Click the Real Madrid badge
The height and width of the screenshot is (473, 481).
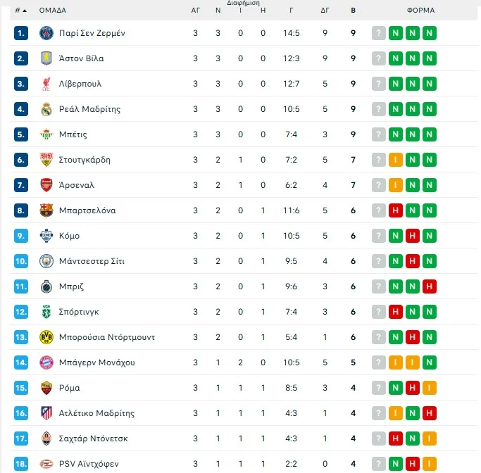pyautogui.click(x=46, y=109)
